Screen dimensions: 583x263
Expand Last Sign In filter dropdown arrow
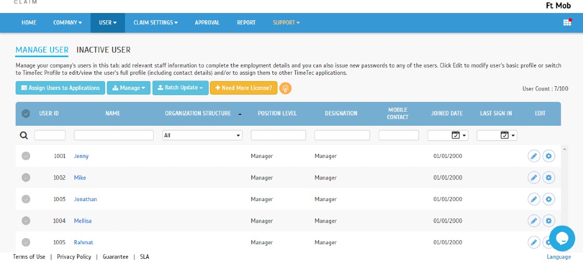coord(513,136)
